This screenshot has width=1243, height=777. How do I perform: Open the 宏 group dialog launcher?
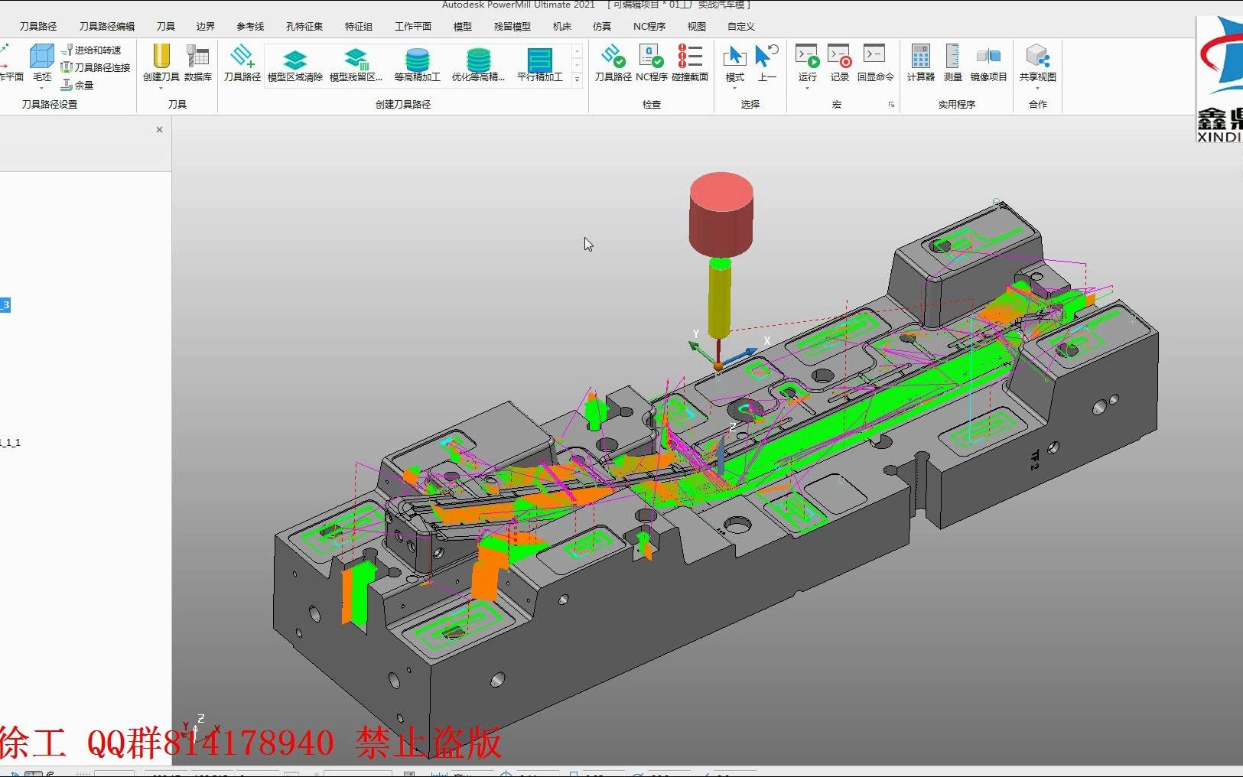point(891,105)
